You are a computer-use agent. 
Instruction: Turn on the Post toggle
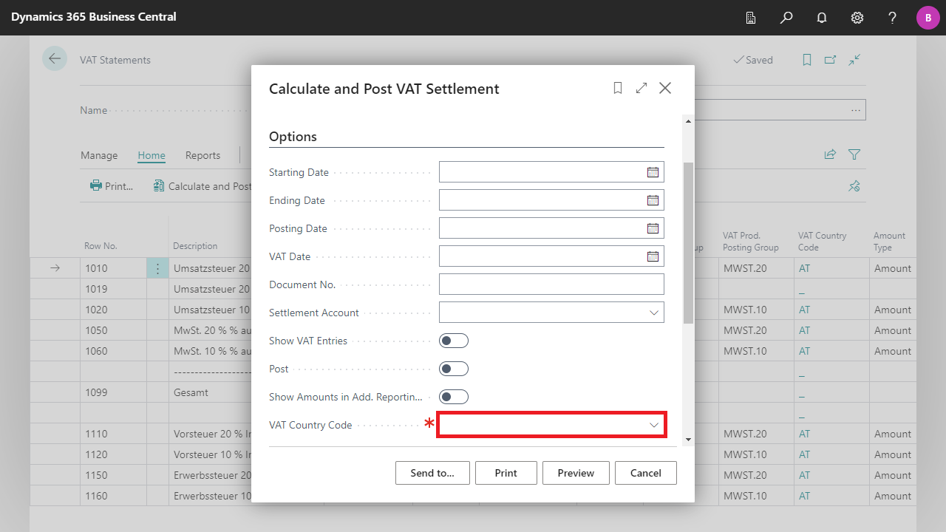(x=454, y=369)
